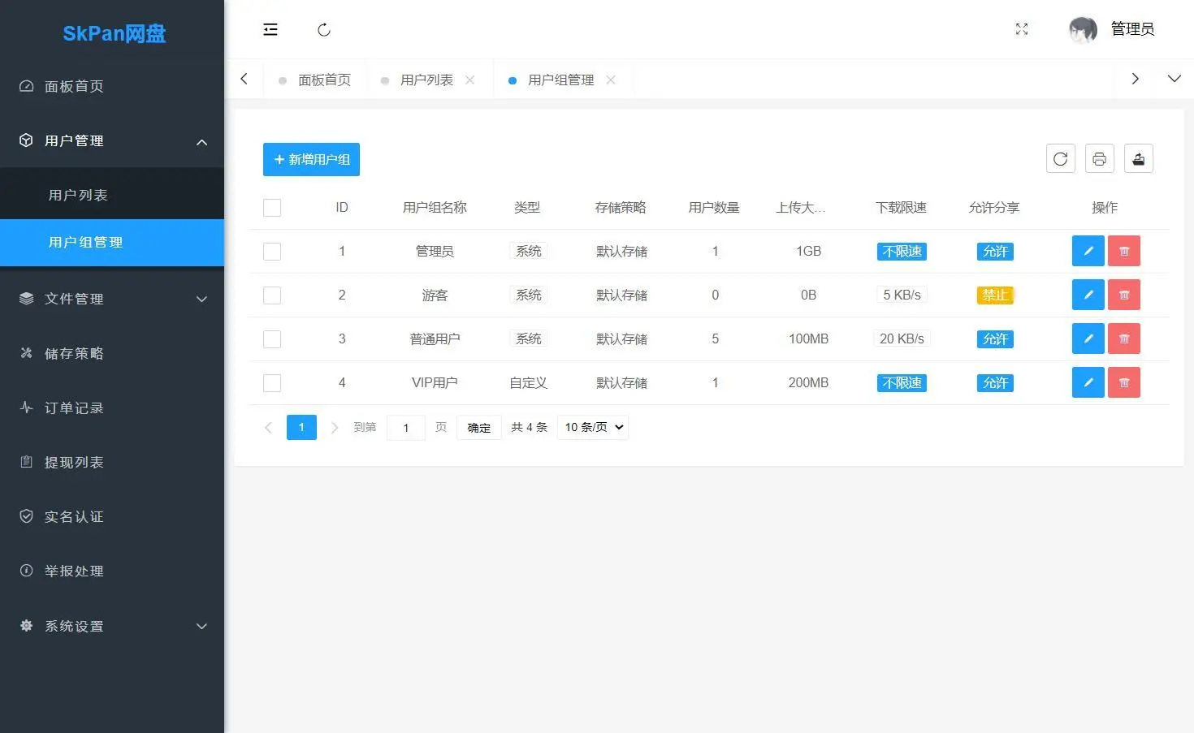Open the 10 条/页 page size dropdown

593,428
